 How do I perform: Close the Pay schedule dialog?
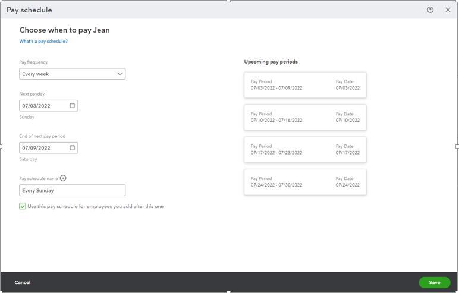point(448,10)
